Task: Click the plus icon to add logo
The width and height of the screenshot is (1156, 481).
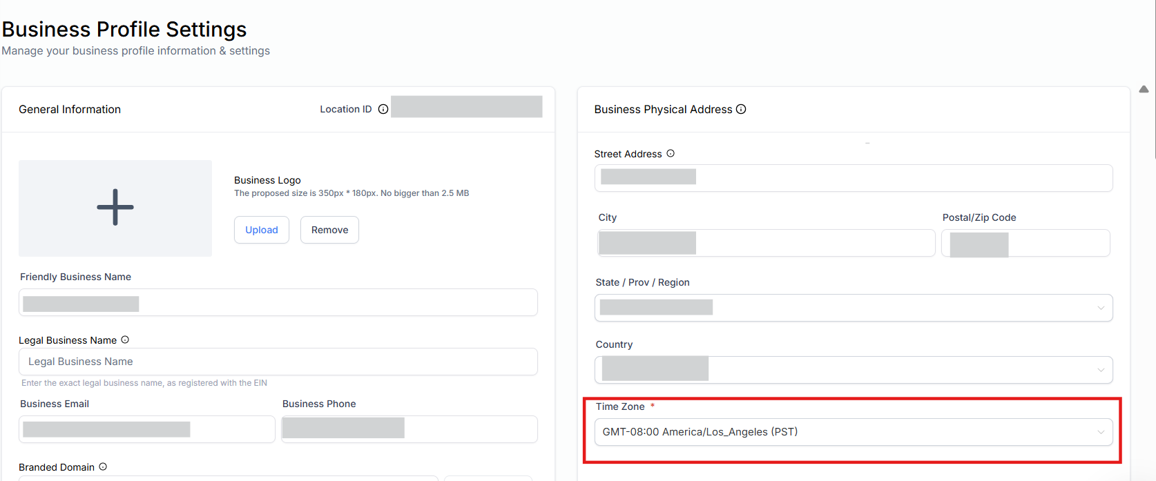Action: click(x=115, y=208)
